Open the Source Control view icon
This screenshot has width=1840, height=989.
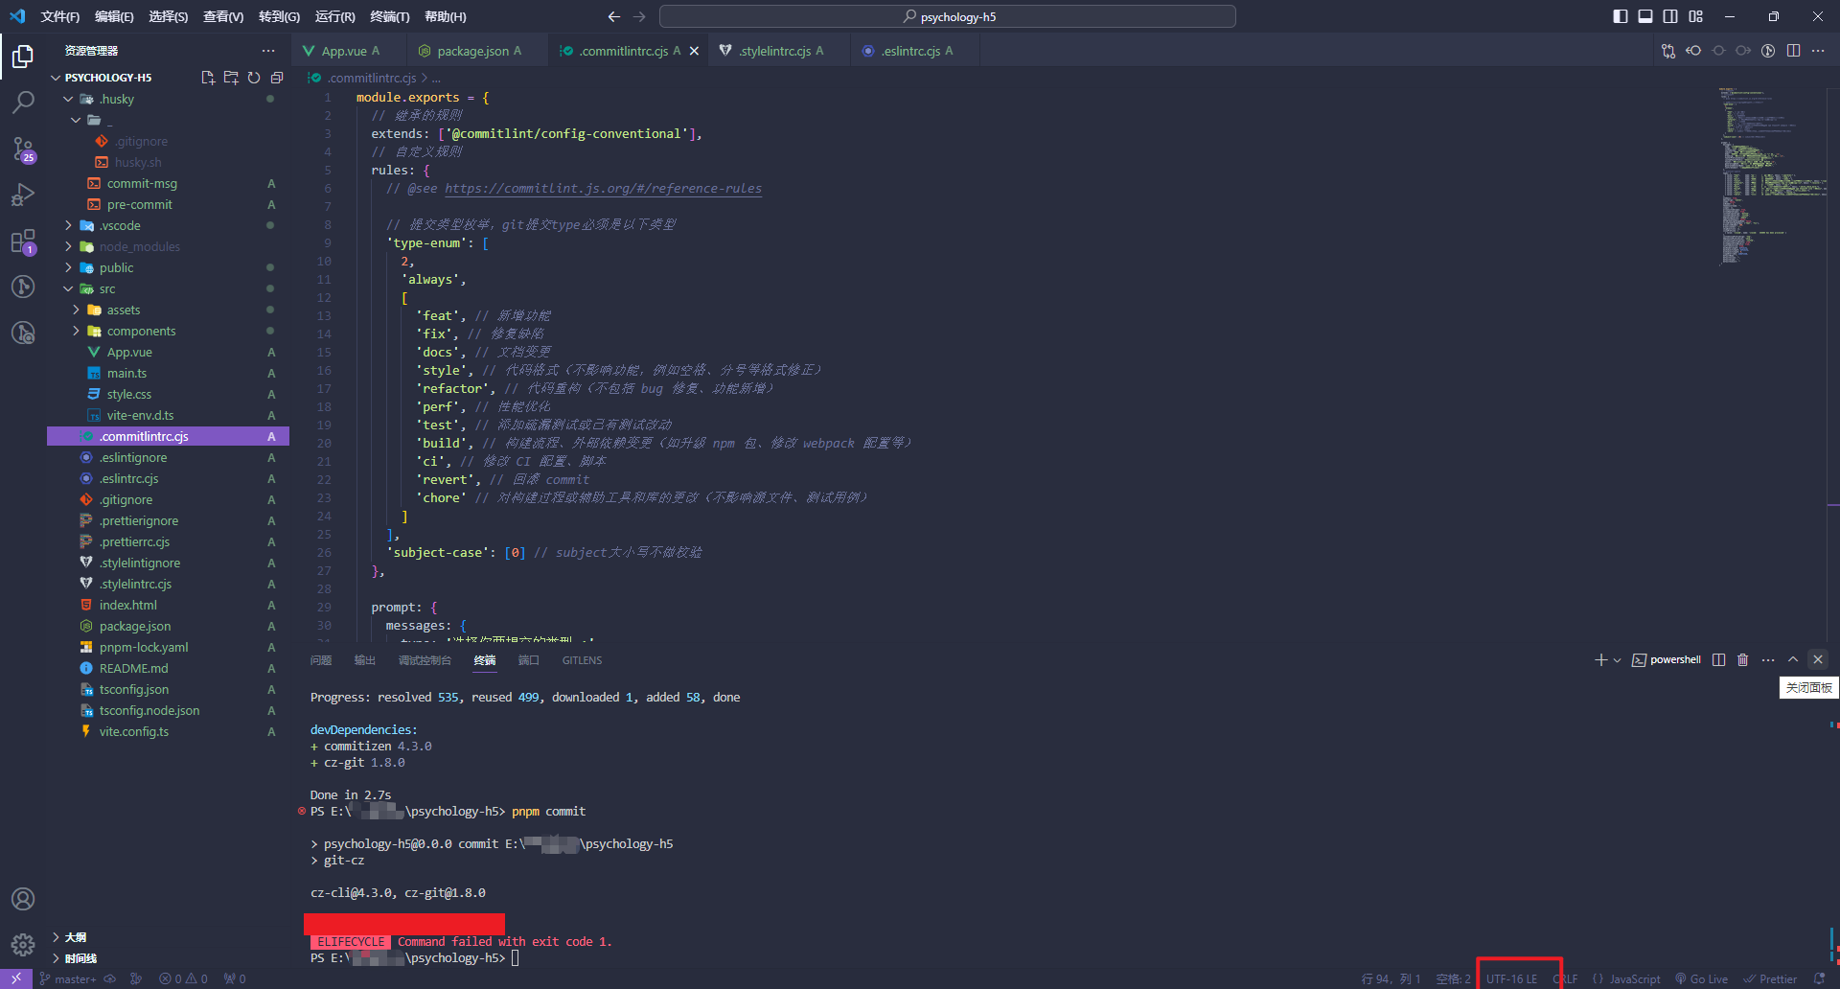coord(23,149)
